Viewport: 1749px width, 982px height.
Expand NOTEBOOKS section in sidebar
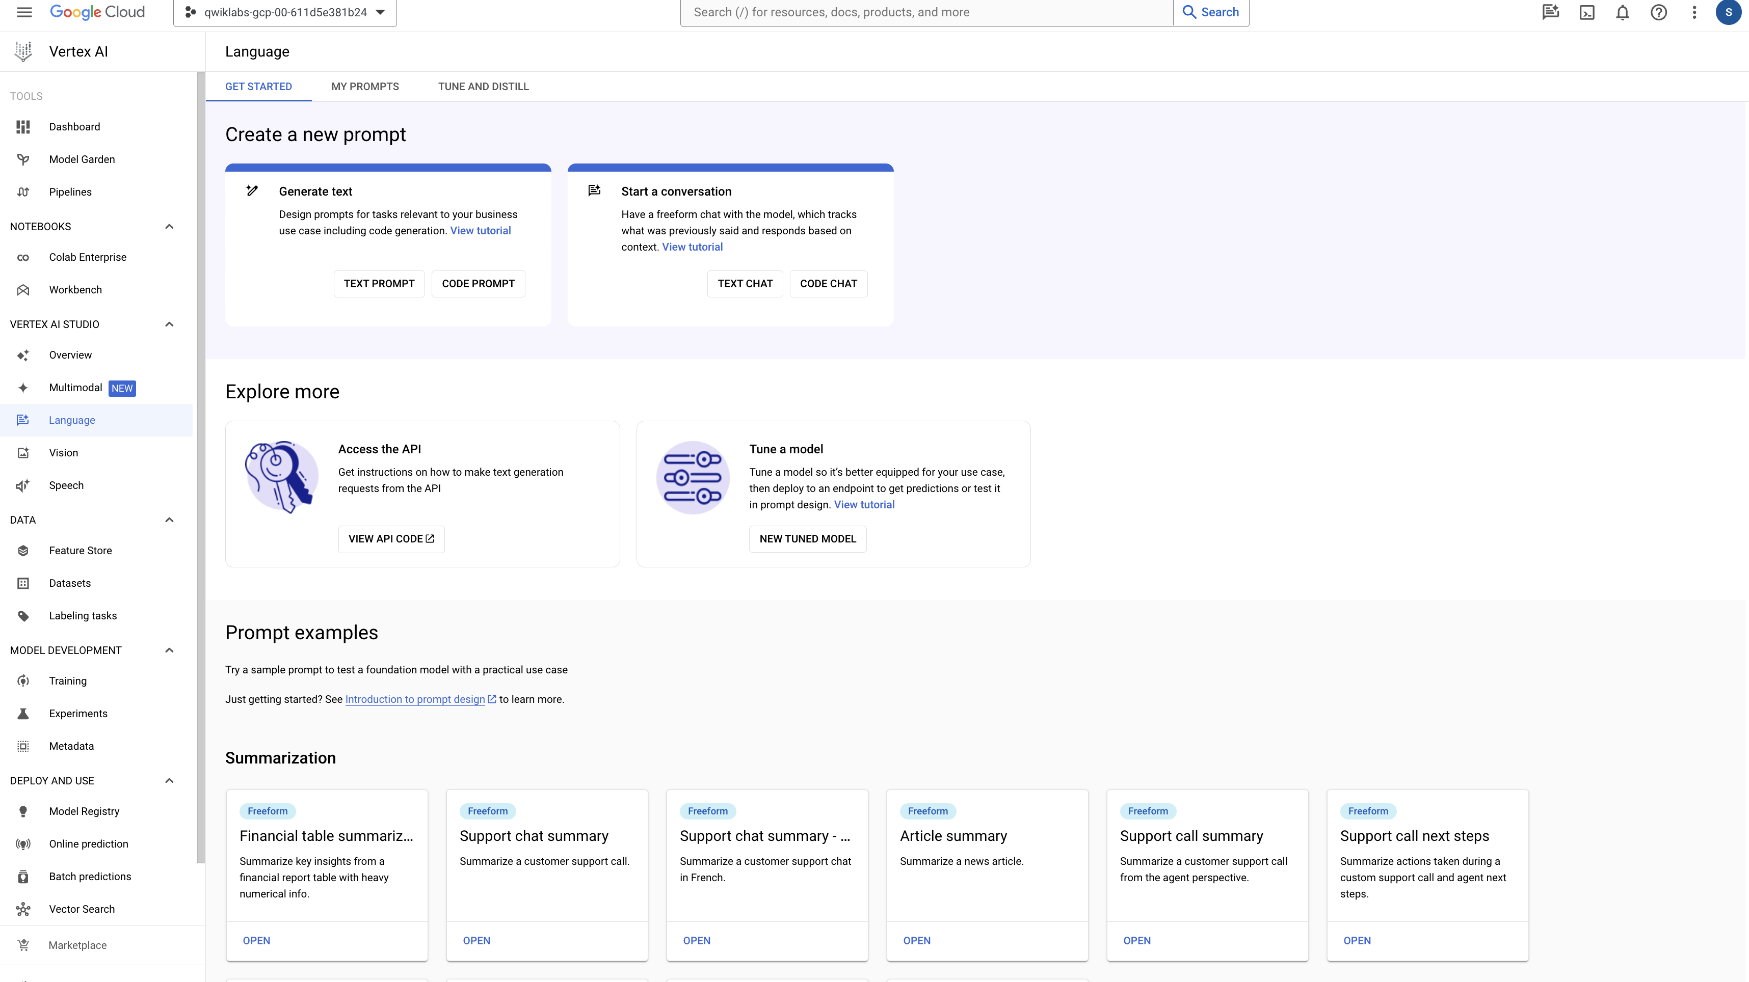pos(168,226)
